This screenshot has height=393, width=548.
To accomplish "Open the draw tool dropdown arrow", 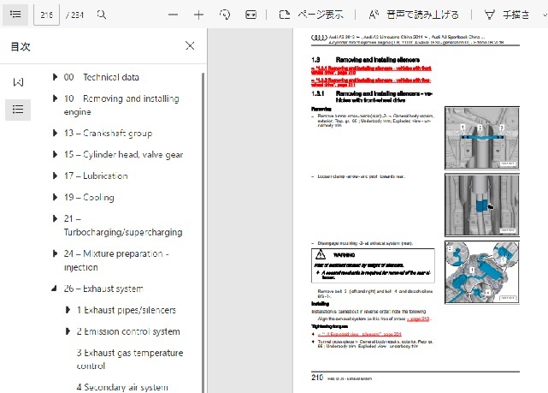I will pos(545,15).
